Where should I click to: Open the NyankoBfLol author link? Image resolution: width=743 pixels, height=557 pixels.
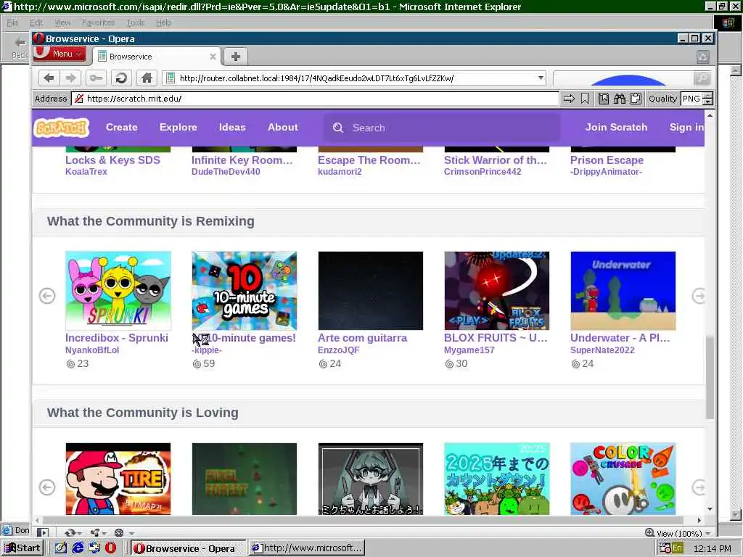pos(92,350)
